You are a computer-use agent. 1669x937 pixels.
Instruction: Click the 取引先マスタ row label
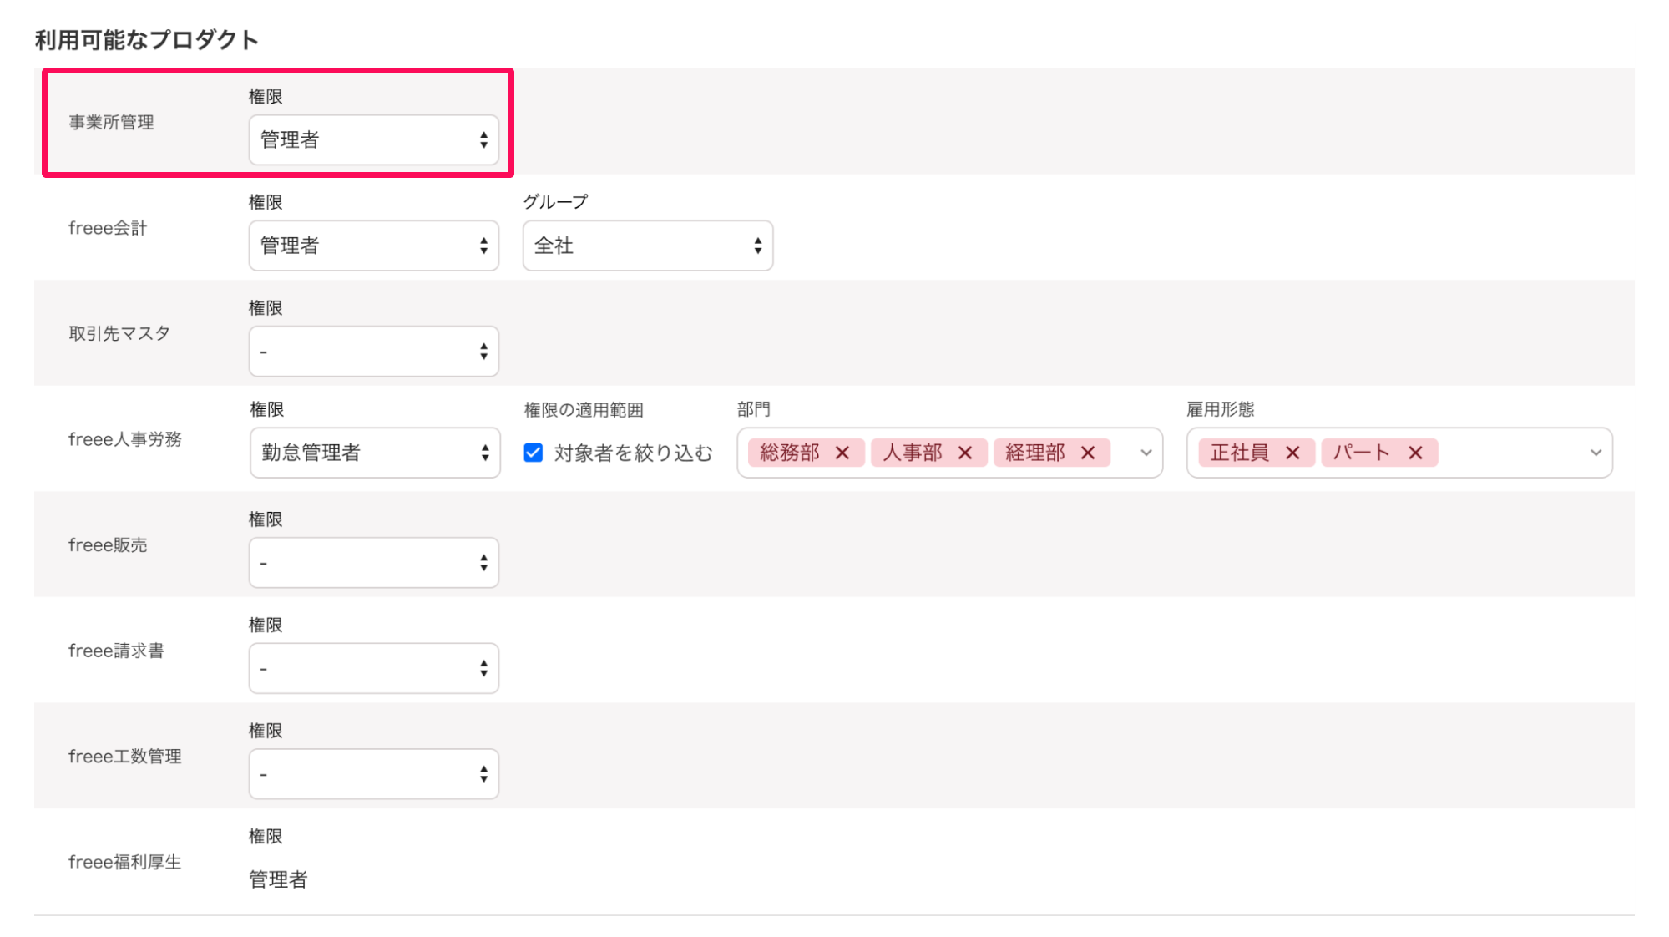coord(119,334)
